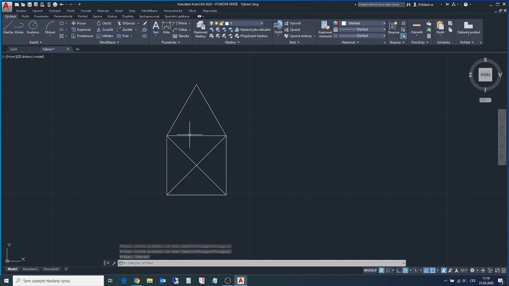Open the Soubor menu

click(x=21, y=11)
